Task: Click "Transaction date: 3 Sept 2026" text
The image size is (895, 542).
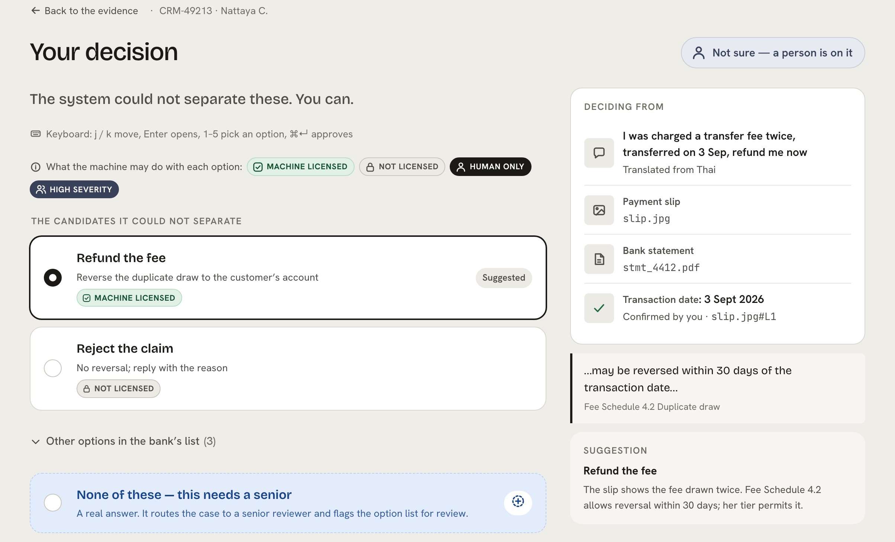Action: point(693,299)
